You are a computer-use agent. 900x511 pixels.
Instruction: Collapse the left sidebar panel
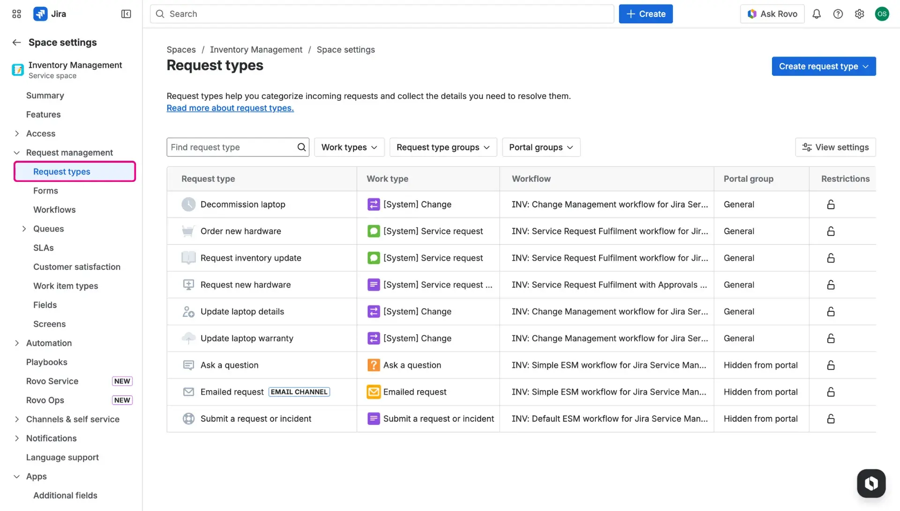[x=126, y=14]
